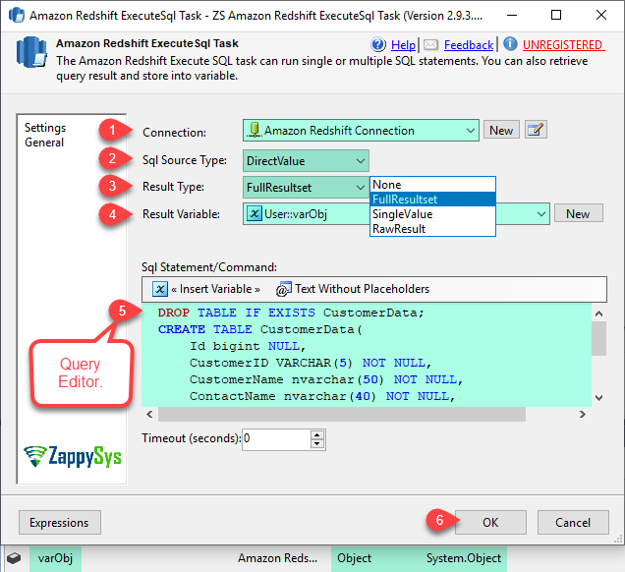Click New button next to Connection
Viewport: 625px width, 572px height.
pyautogui.click(x=501, y=130)
